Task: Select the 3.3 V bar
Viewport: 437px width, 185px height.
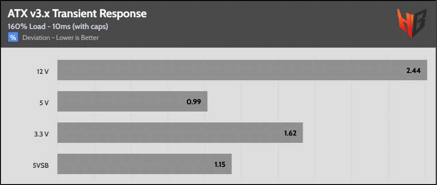Action: (x=180, y=132)
